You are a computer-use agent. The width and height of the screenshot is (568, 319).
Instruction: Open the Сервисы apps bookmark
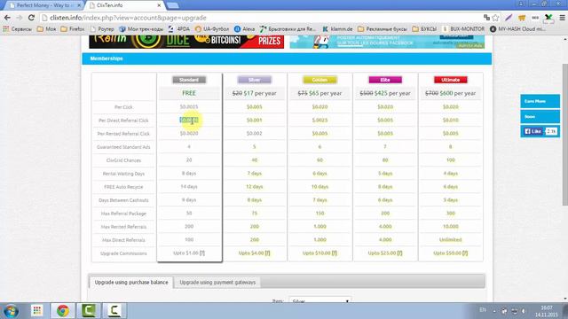pos(18,29)
